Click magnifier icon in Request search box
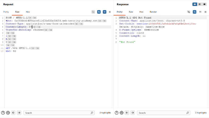The width and height of the screenshot is (209, 118). click(92, 113)
